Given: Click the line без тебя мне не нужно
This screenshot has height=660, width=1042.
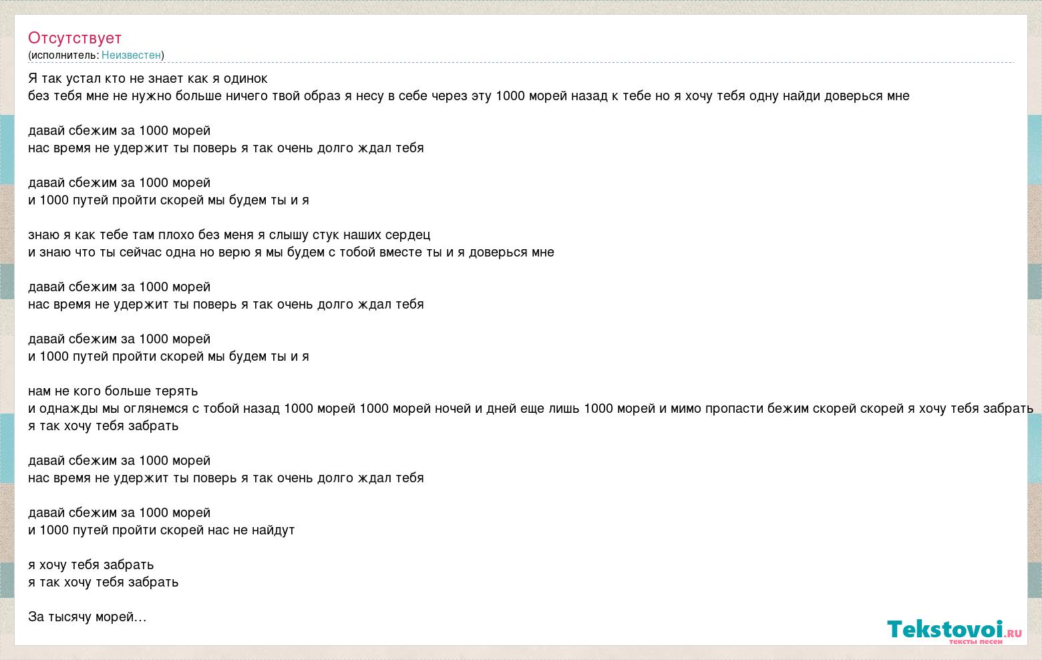Looking at the screenshot, I should (469, 96).
